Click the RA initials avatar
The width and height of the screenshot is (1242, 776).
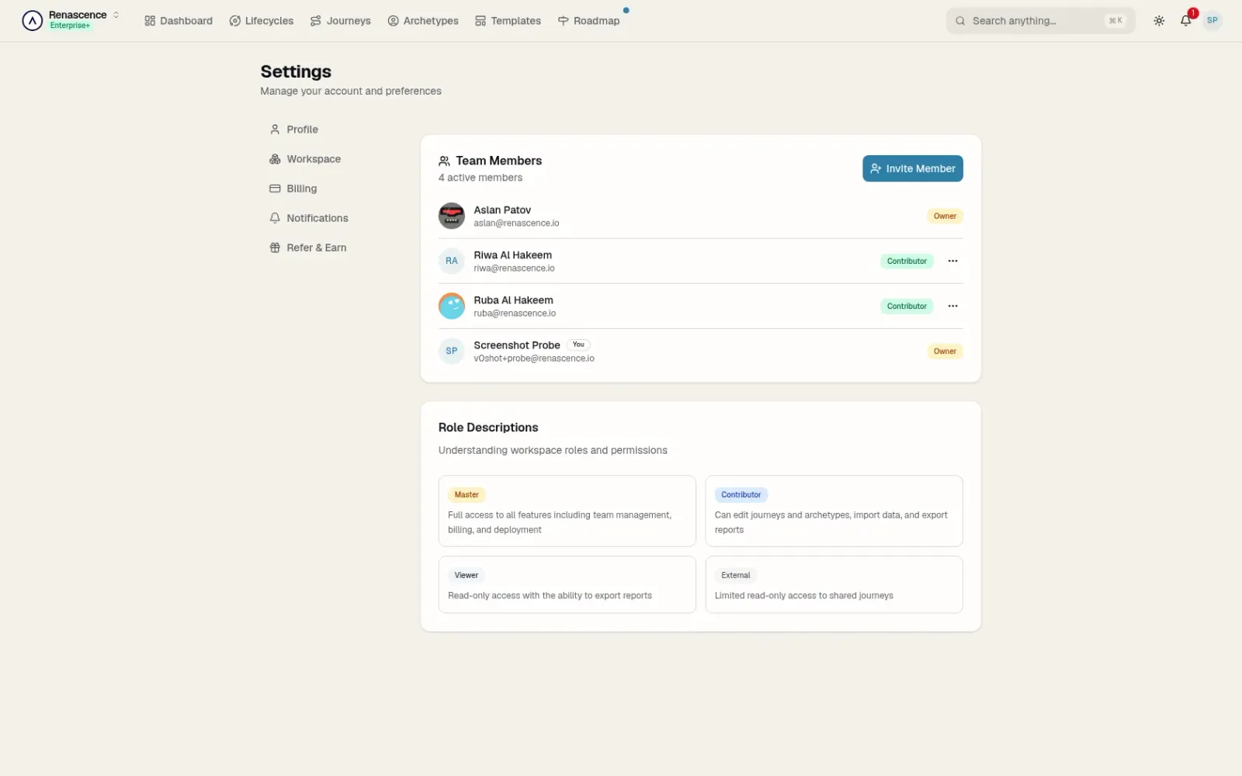[452, 261]
